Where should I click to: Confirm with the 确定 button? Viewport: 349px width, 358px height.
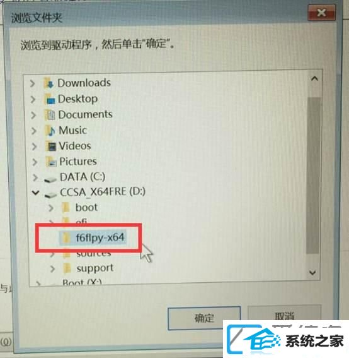204,318
